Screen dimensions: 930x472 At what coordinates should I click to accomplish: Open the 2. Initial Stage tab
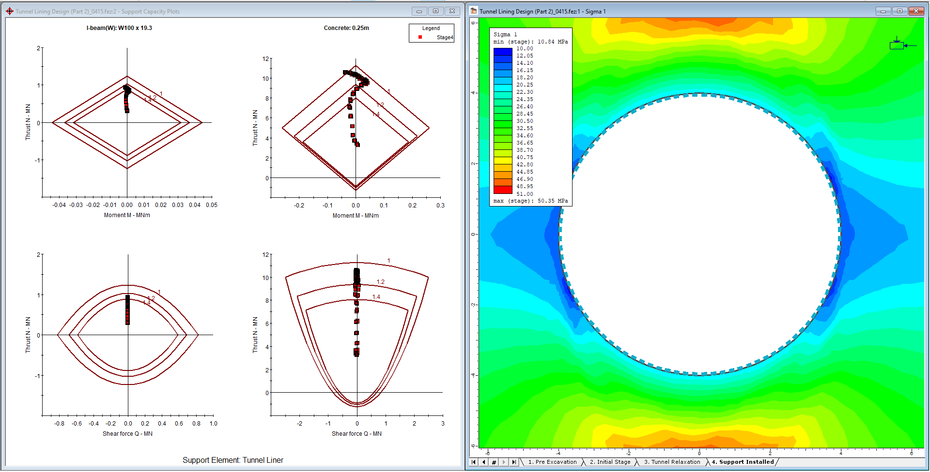[x=610, y=462]
